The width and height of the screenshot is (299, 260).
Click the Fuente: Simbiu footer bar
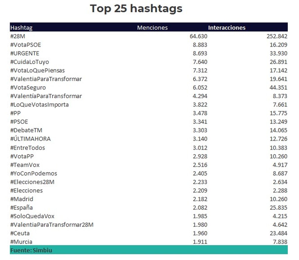(149, 250)
